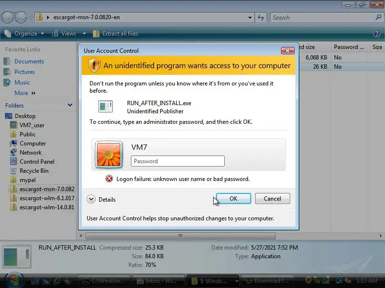Open the Views dropdown arrow
This screenshot has width=385, height=288.
(84, 34)
